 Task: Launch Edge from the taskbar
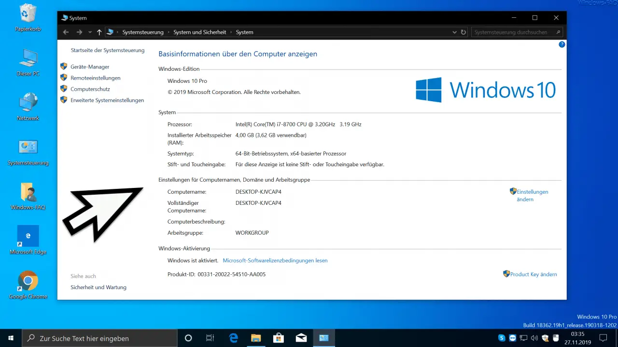click(234, 338)
